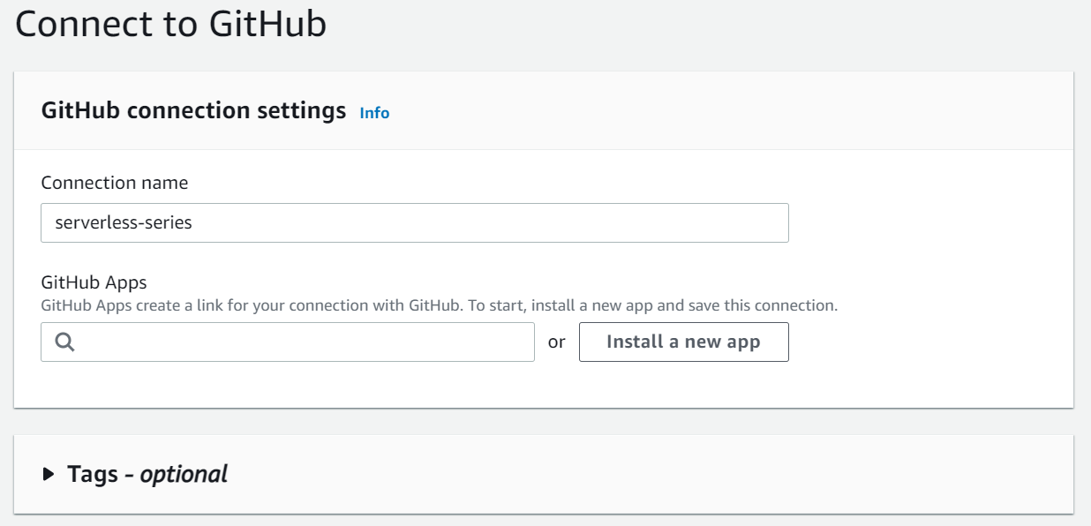
Task: Click the or text between search and button
Action: [557, 342]
